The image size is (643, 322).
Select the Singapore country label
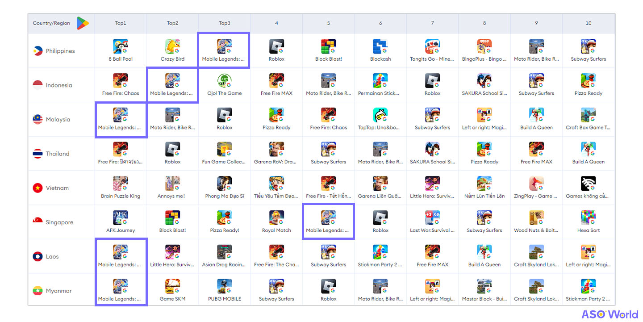coord(59,222)
